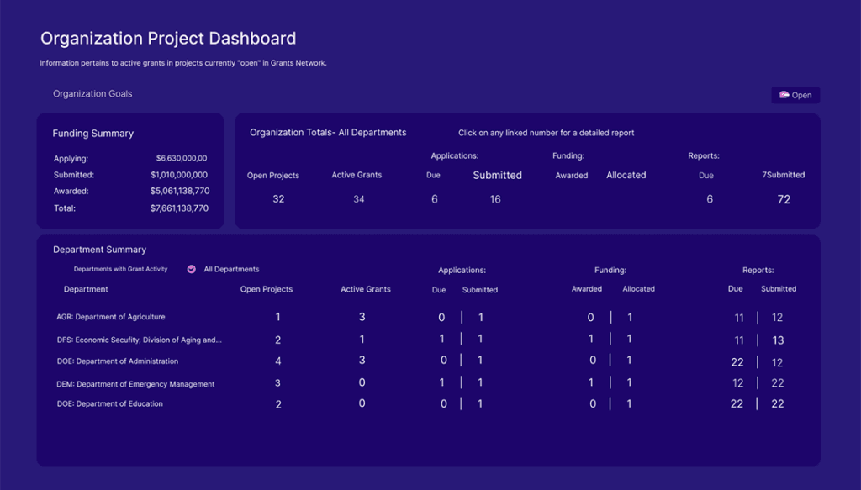This screenshot has width=861, height=490.
Task: Open the Organization Goals section
Action: point(92,94)
